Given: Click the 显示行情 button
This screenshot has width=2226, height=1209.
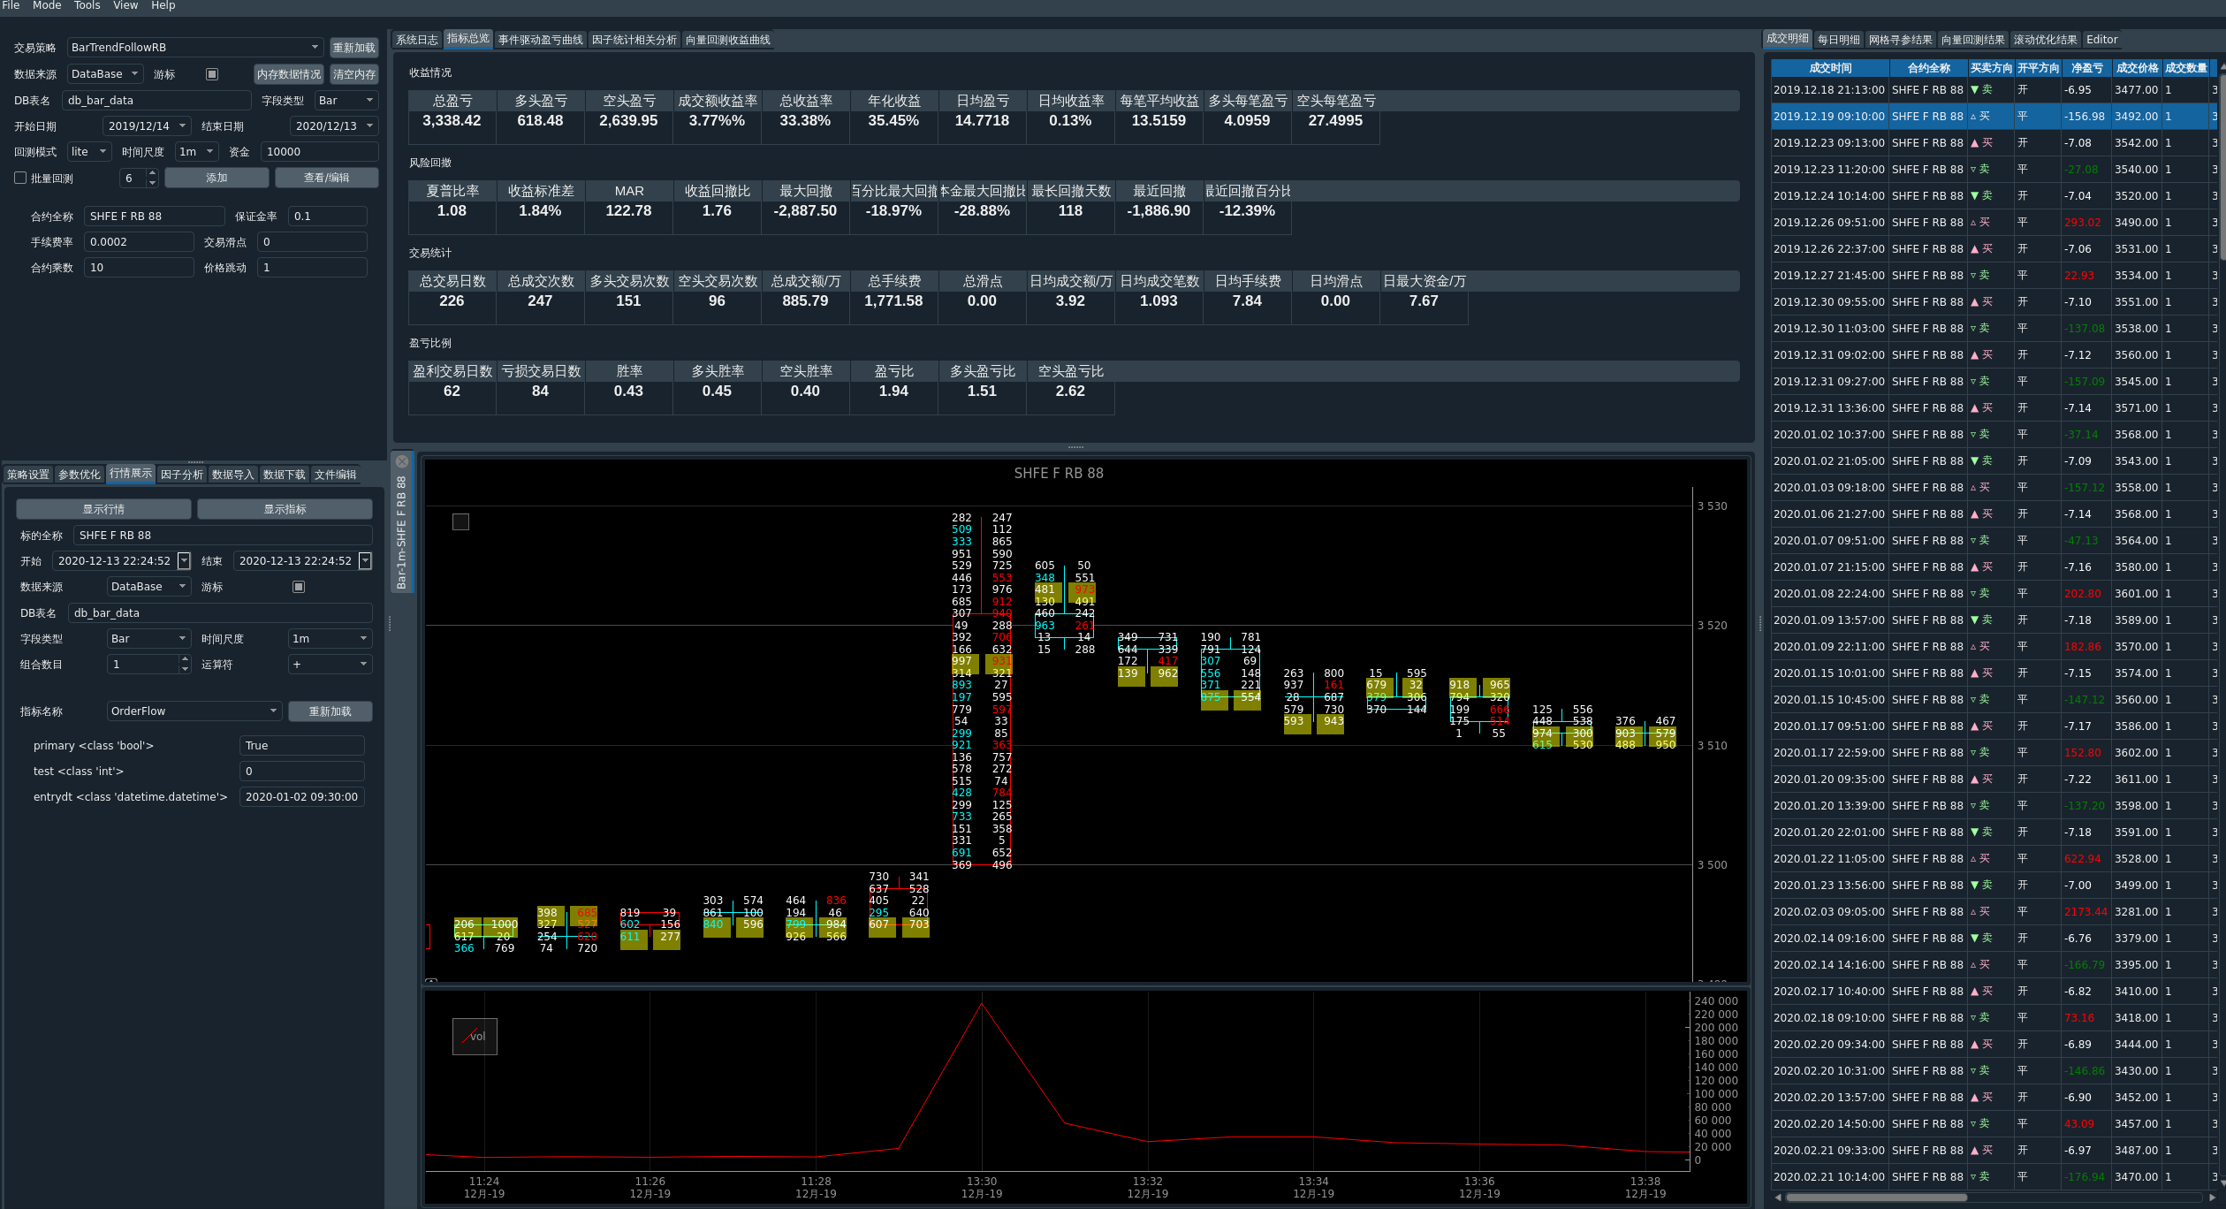Looking at the screenshot, I should (x=103, y=509).
